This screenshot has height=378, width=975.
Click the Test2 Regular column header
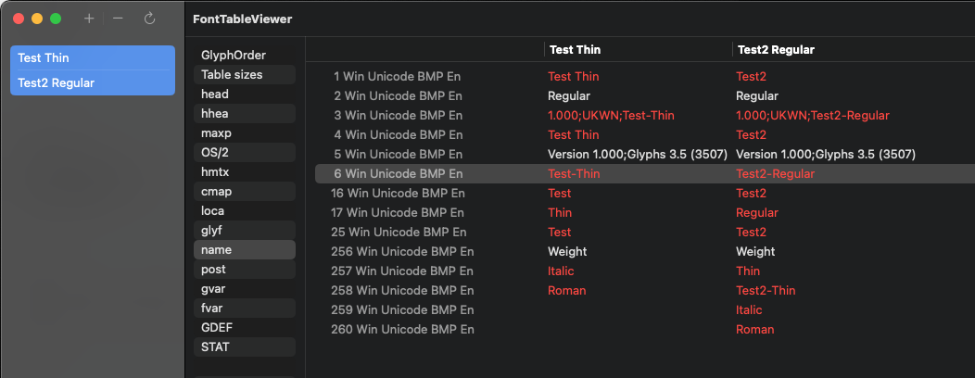tap(775, 50)
